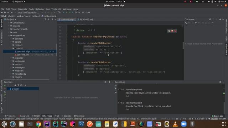The image size is (228, 128).
Task: Expand the banners folder
Action: click(x=11, y=39)
